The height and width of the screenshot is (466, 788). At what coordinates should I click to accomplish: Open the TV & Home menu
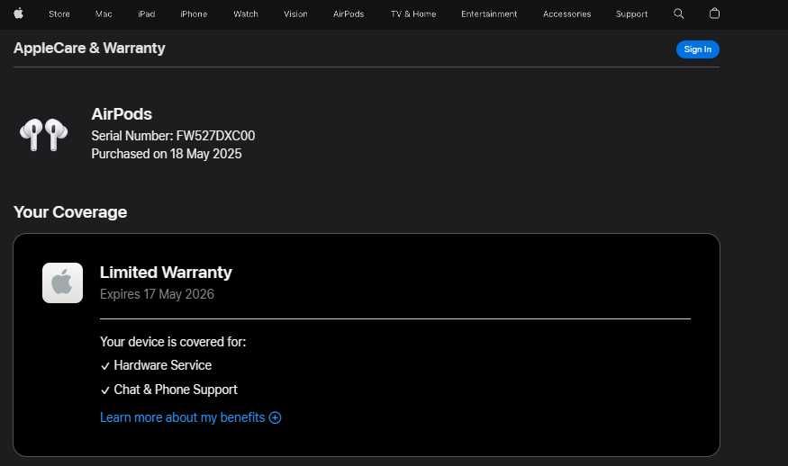(413, 14)
